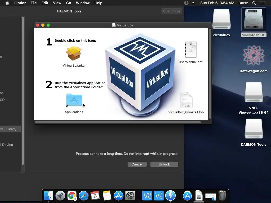
Task: Select the 'OS, Linux,...' sidebar row
Action: pos(10,129)
